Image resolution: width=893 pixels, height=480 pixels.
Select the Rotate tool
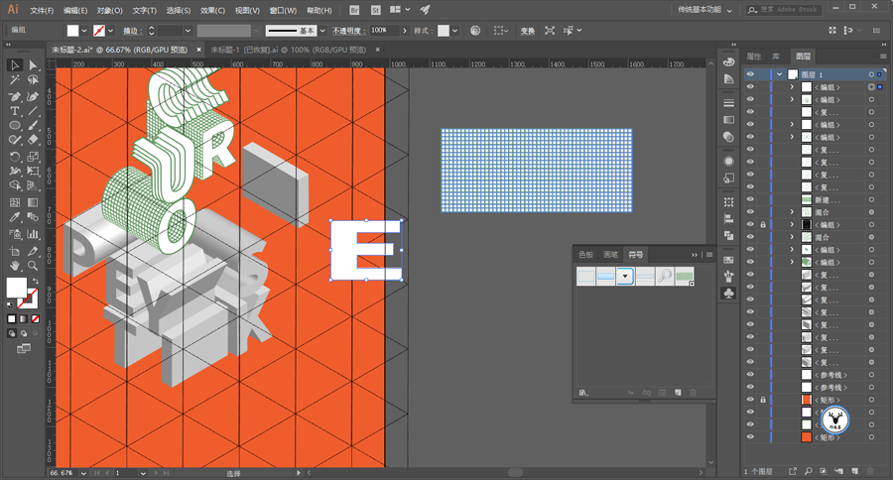pos(15,157)
